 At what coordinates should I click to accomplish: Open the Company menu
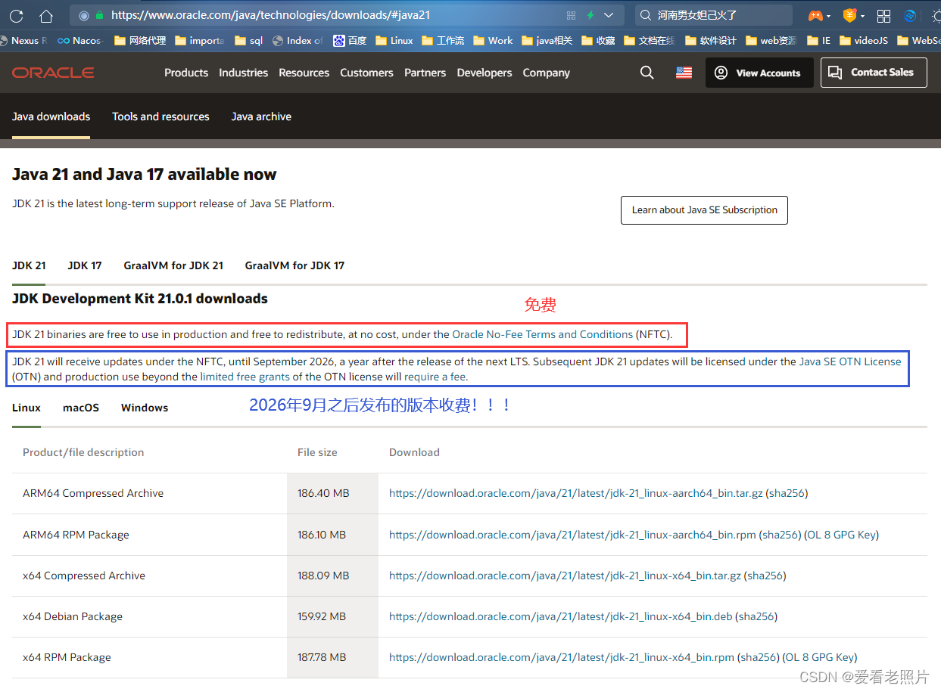pyautogui.click(x=546, y=73)
